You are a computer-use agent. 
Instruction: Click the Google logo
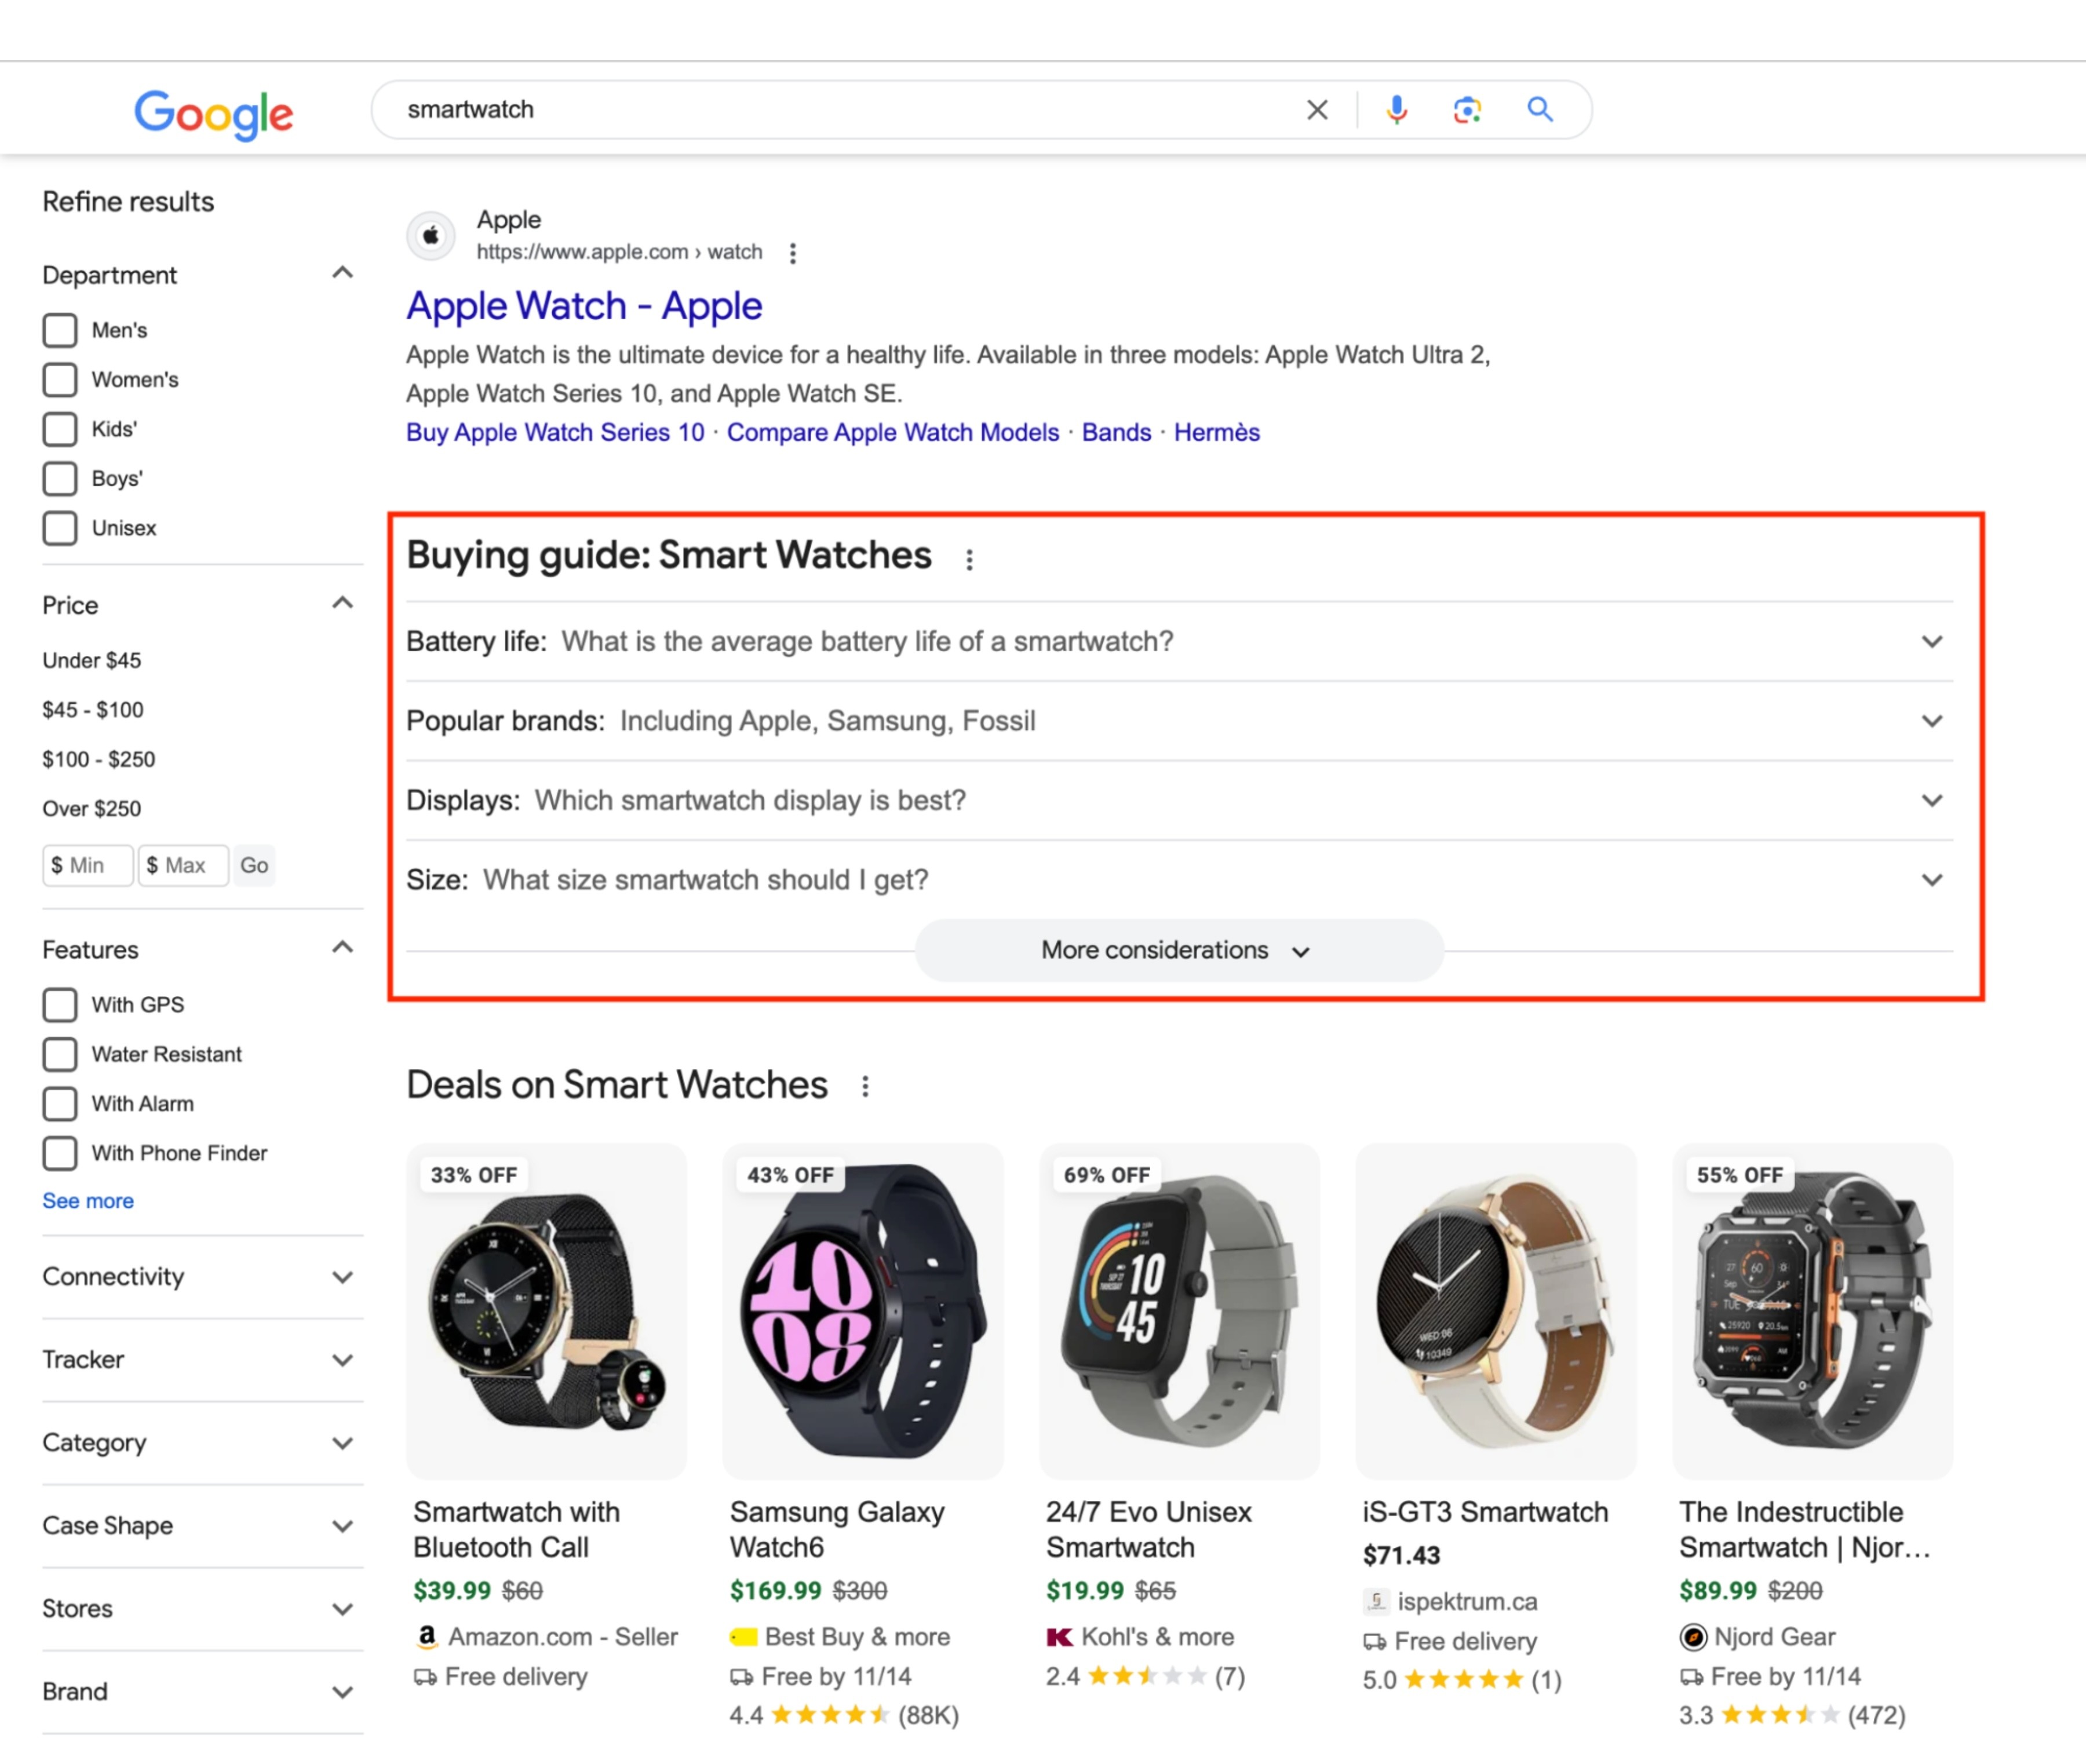[x=212, y=114]
